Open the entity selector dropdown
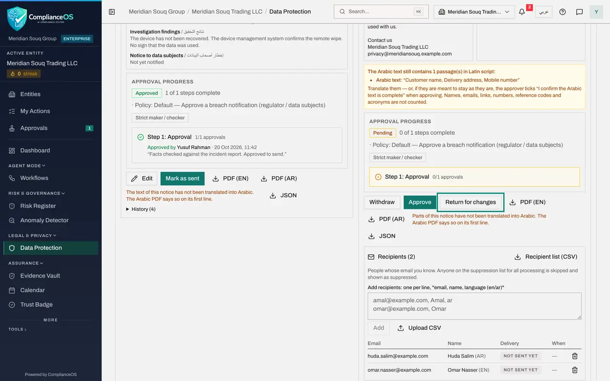The height and width of the screenshot is (381, 610). 474,12
